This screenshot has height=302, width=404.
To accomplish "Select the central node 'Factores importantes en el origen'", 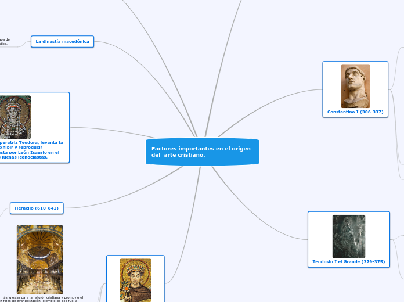I will [x=202, y=152].
